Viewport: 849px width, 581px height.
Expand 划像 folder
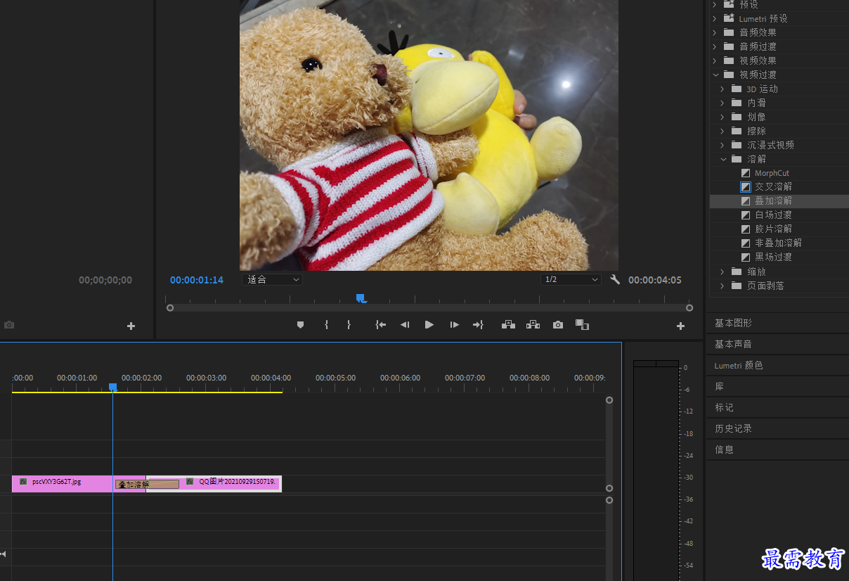click(x=723, y=117)
